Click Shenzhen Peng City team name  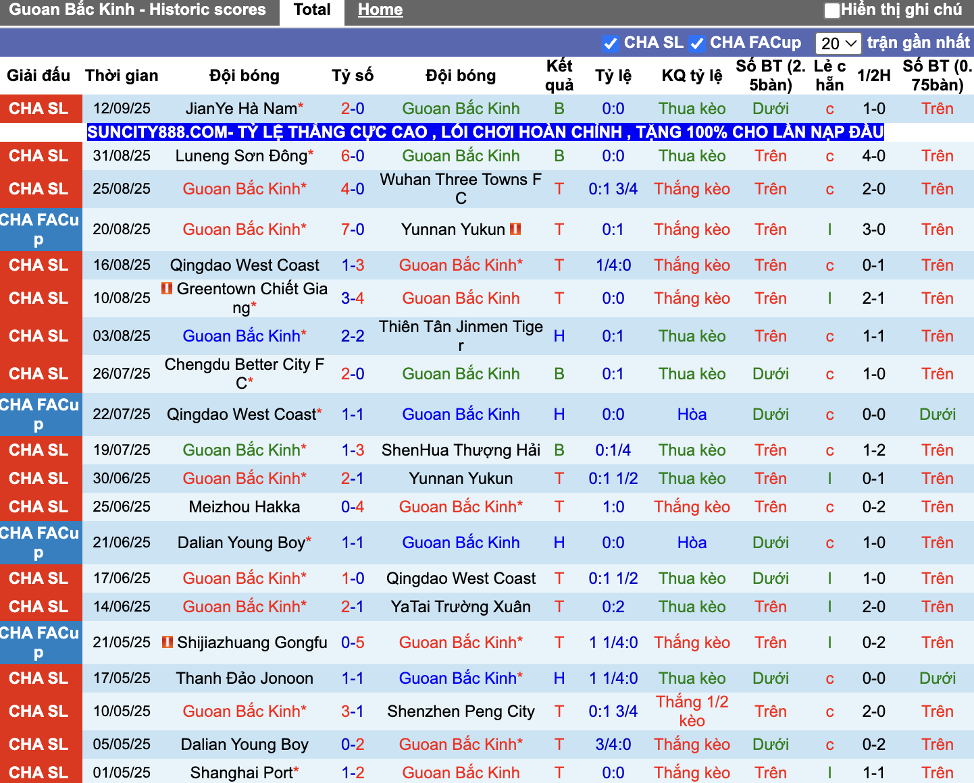[x=461, y=711]
